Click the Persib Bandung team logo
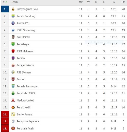Viewport: 127px width, 132px height. tap(13, 16)
